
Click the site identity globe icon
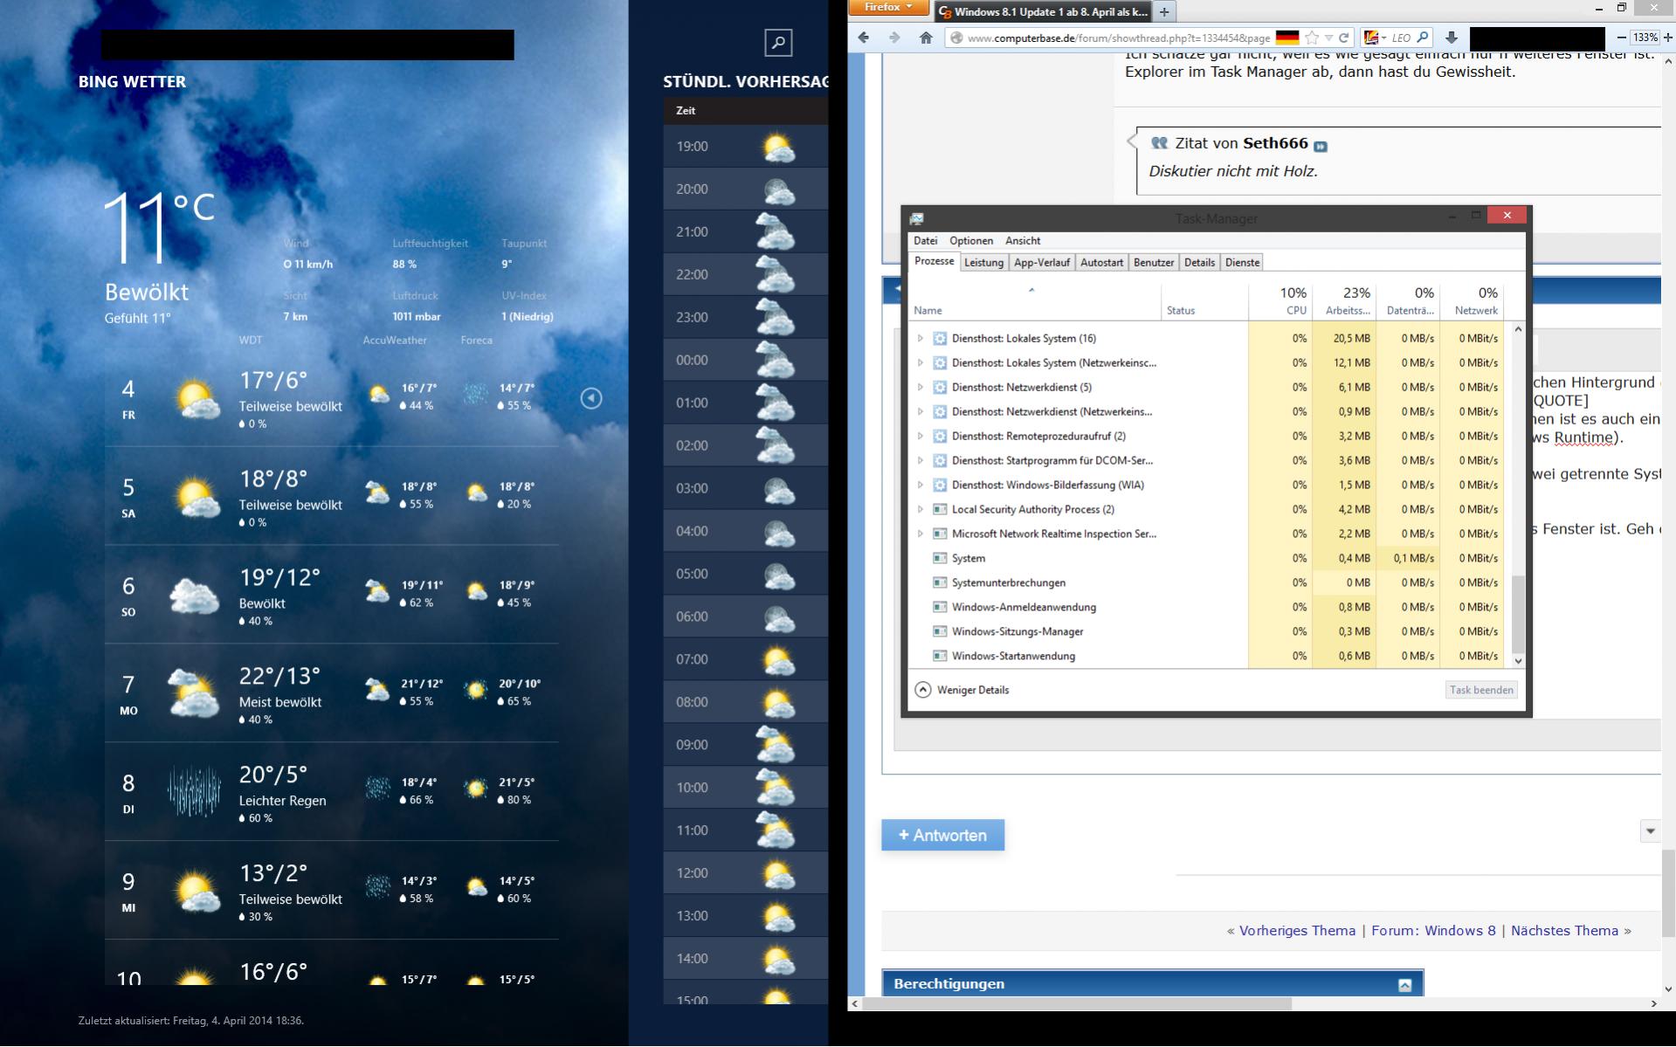(x=956, y=38)
